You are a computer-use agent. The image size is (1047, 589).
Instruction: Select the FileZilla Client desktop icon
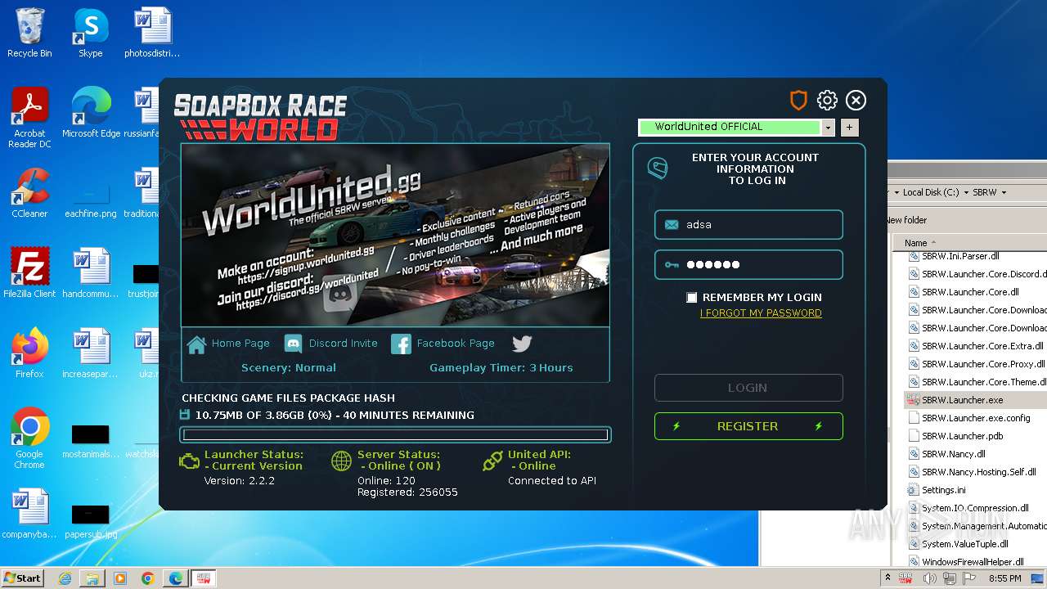point(29,273)
